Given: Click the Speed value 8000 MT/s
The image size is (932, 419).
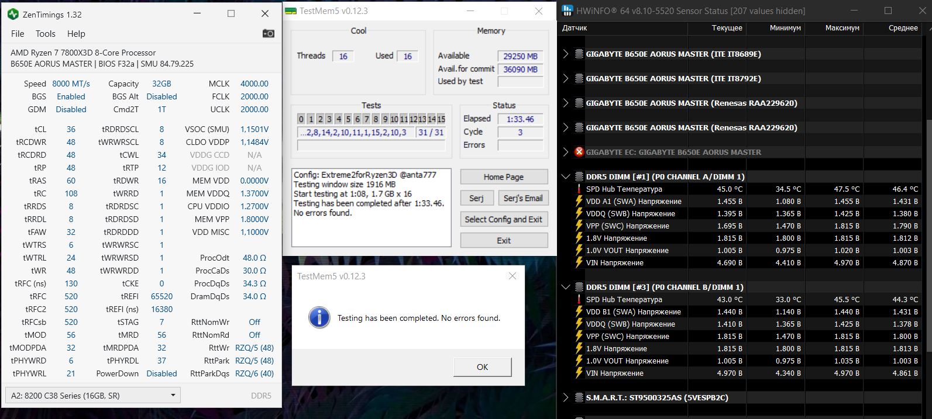Looking at the screenshot, I should point(71,84).
